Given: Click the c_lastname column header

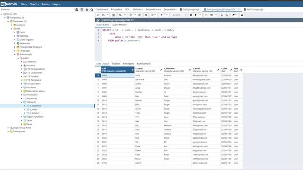Looking at the screenshot, I should click(x=178, y=70).
